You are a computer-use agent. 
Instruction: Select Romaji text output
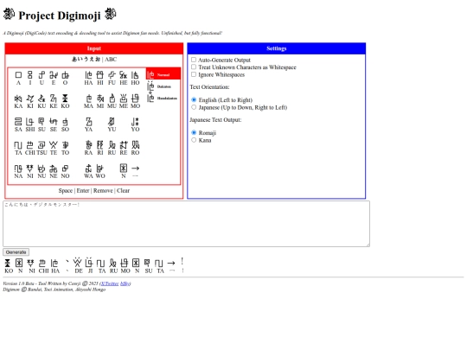click(194, 132)
